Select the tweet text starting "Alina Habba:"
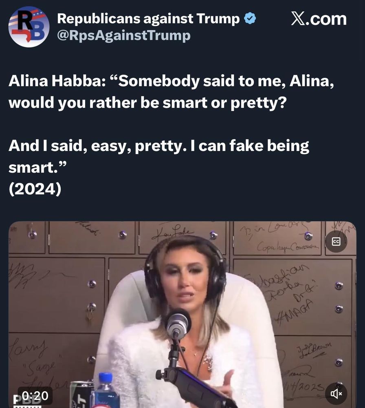Image resolution: width=365 pixels, height=408 pixels. pyautogui.click(x=171, y=91)
